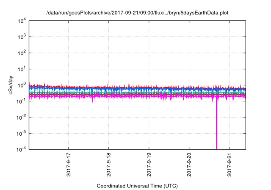Viewport: 271px width, 190px height.
Task: Click the 10^2 y-axis tick label
Action: point(22,53)
